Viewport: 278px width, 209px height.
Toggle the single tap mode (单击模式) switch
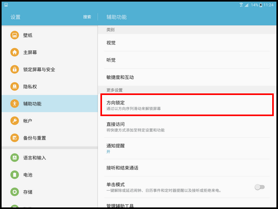tap(260, 187)
